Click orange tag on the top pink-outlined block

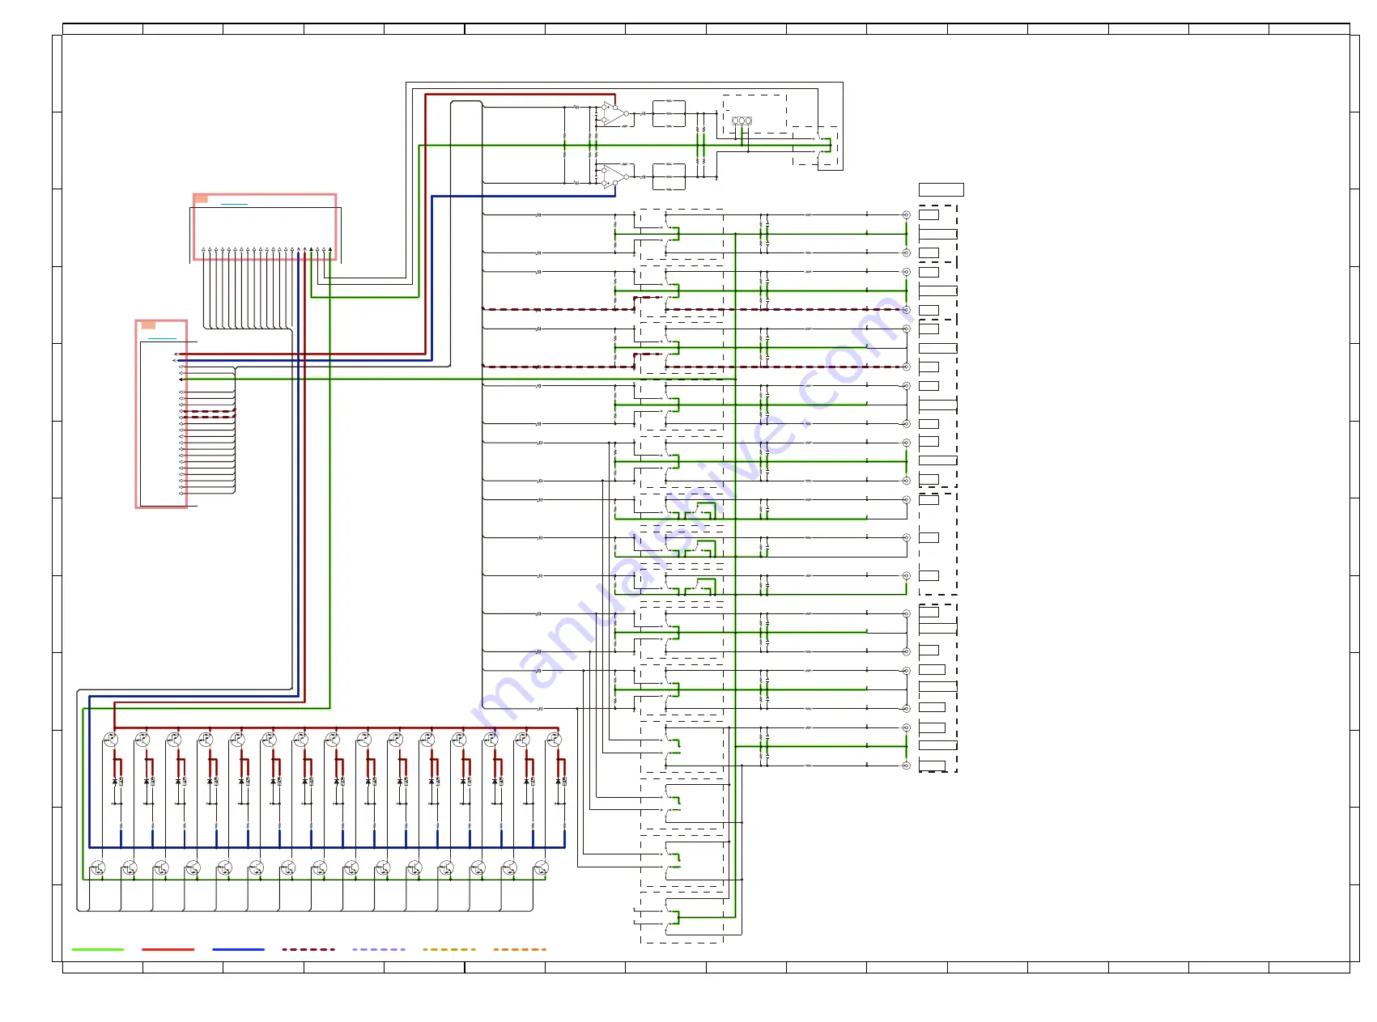pos(201,198)
